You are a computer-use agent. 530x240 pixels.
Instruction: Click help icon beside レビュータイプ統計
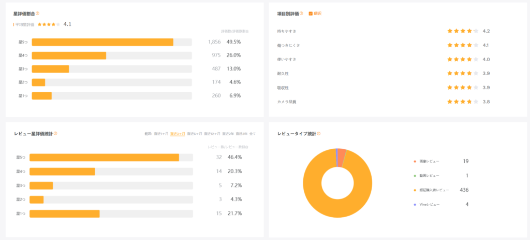tap(319, 133)
